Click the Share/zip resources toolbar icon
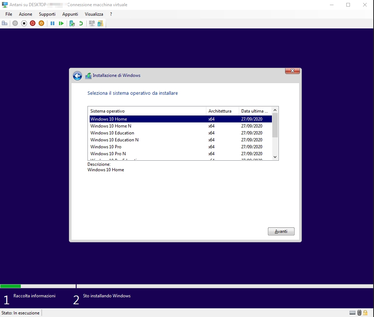This screenshot has width=374, height=317. point(100,23)
